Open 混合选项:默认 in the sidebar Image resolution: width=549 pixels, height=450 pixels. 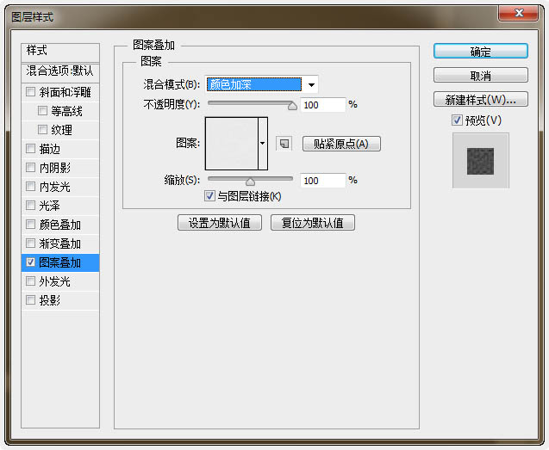pyautogui.click(x=60, y=71)
